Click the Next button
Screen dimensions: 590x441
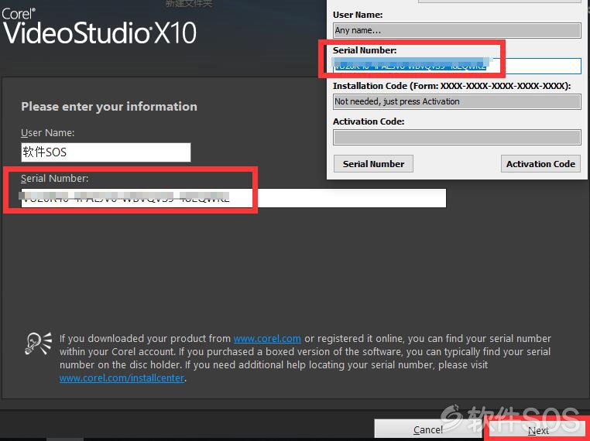[x=537, y=429]
